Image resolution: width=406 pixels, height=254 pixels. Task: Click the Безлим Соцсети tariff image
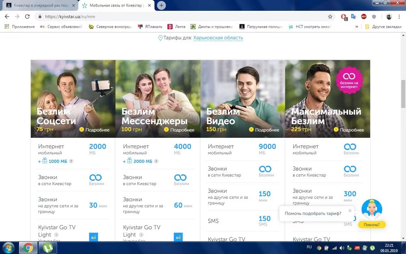tap(73, 99)
